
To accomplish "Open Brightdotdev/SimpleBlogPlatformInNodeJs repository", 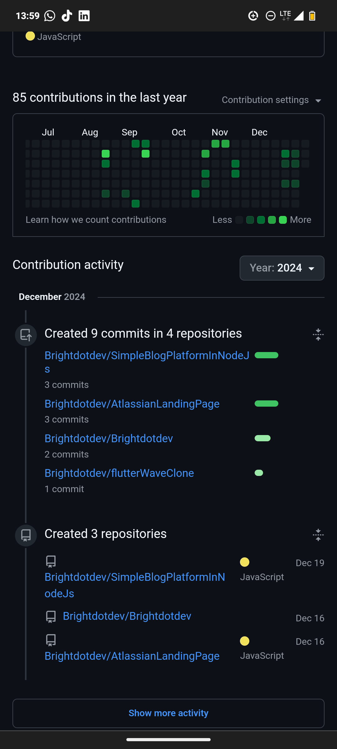I will (147, 355).
